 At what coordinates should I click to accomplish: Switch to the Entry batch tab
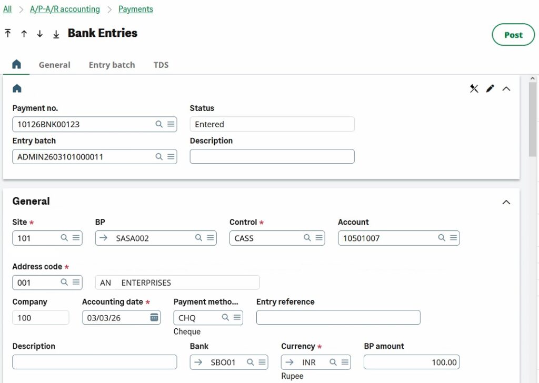point(112,65)
